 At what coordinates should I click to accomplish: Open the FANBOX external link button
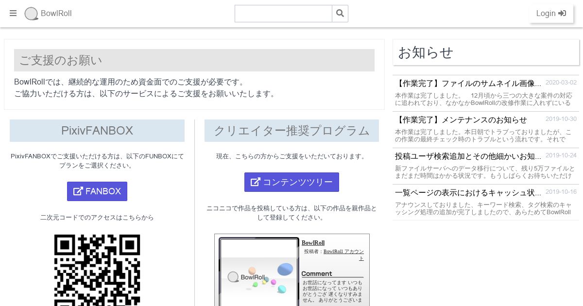click(97, 191)
